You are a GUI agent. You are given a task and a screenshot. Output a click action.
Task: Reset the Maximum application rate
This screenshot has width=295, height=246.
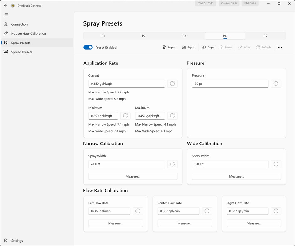click(x=172, y=116)
